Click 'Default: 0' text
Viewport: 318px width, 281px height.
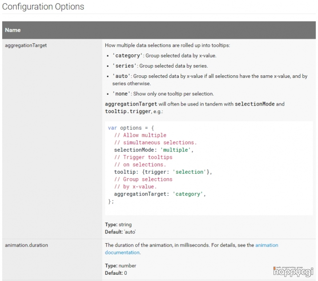[x=116, y=273]
